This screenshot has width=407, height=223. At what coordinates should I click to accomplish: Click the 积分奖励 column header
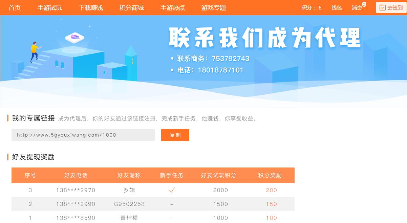tap(270, 175)
